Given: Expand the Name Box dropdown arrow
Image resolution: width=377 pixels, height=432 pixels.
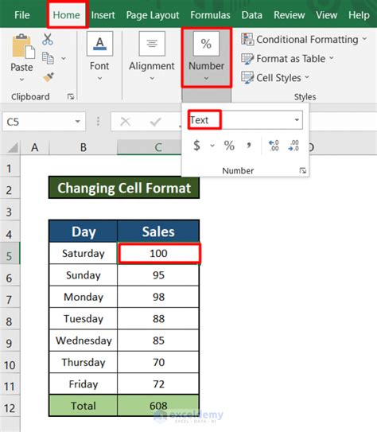Looking at the screenshot, I should click(78, 122).
